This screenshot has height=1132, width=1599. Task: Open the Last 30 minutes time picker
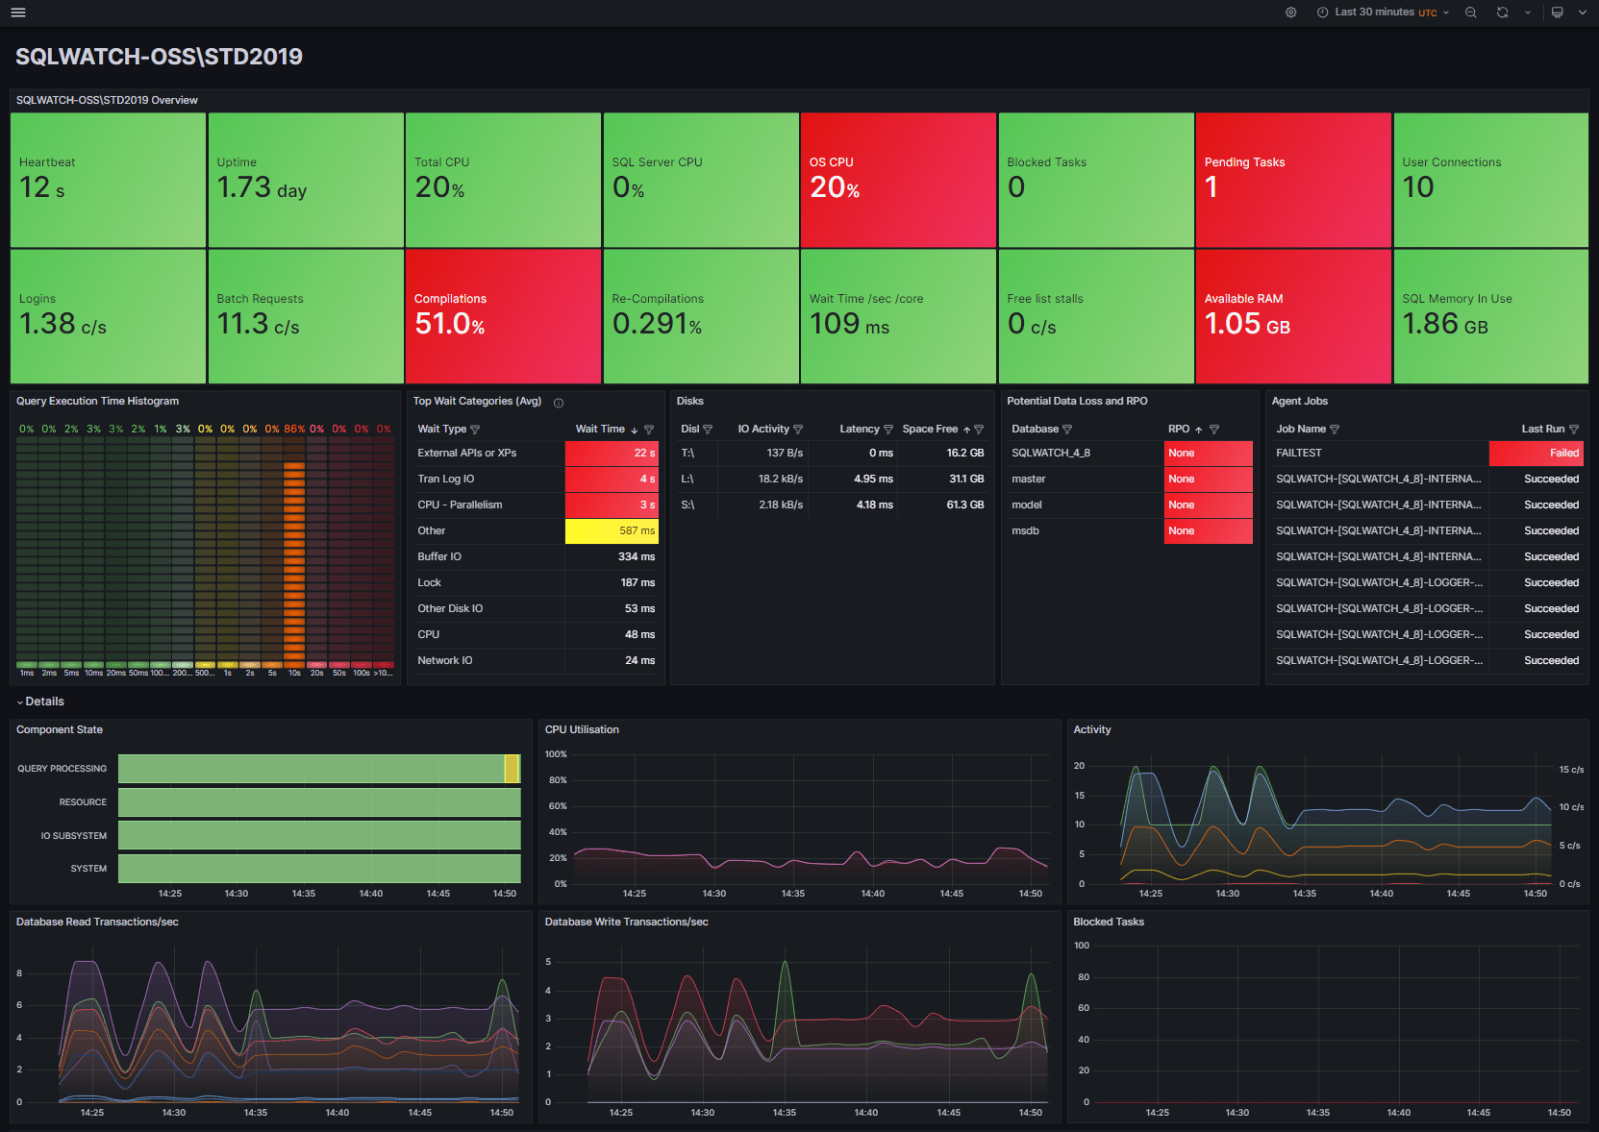pyautogui.click(x=1383, y=12)
